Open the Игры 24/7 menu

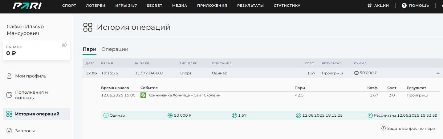point(126,6)
